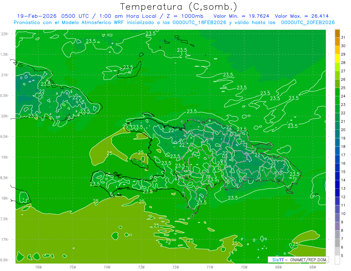Click the 22N latitude axis label

pyautogui.click(x=4, y=34)
